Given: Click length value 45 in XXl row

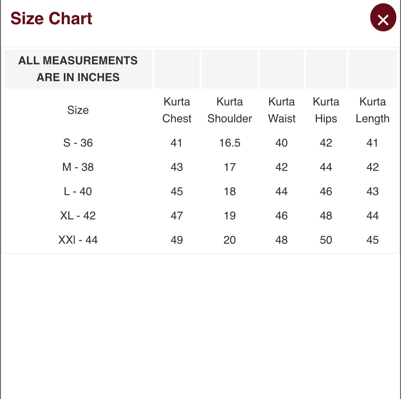Looking at the screenshot, I should coord(373,240).
